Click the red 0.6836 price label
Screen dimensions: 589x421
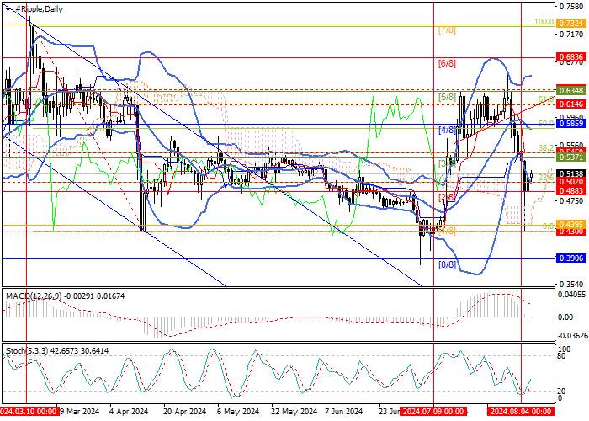(x=571, y=57)
